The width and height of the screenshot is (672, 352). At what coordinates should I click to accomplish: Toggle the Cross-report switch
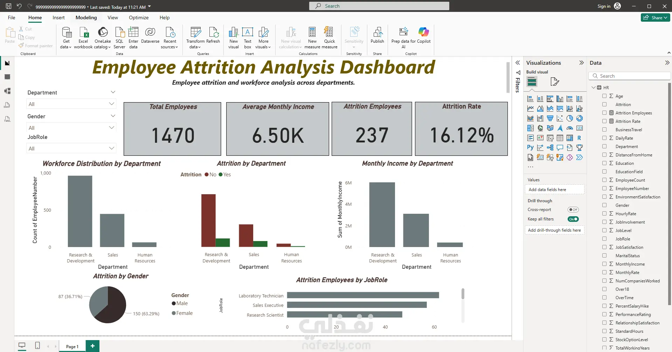[573, 210]
